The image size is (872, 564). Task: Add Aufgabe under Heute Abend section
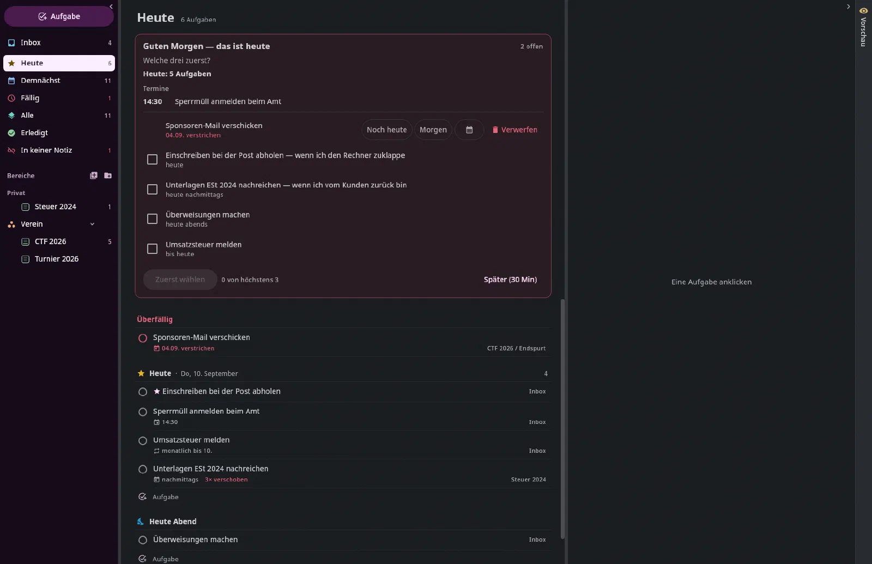tap(159, 559)
